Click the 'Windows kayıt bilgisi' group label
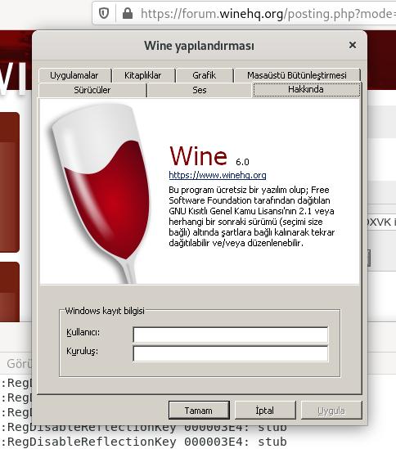This screenshot has width=396, height=449. click(105, 311)
